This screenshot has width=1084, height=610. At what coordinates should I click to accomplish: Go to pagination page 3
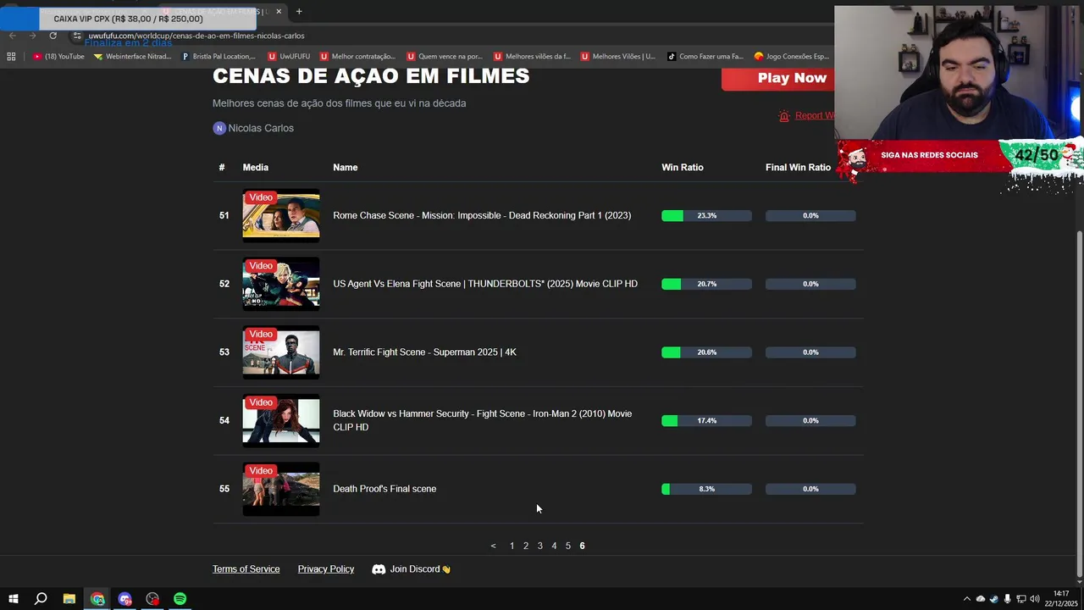(540, 546)
